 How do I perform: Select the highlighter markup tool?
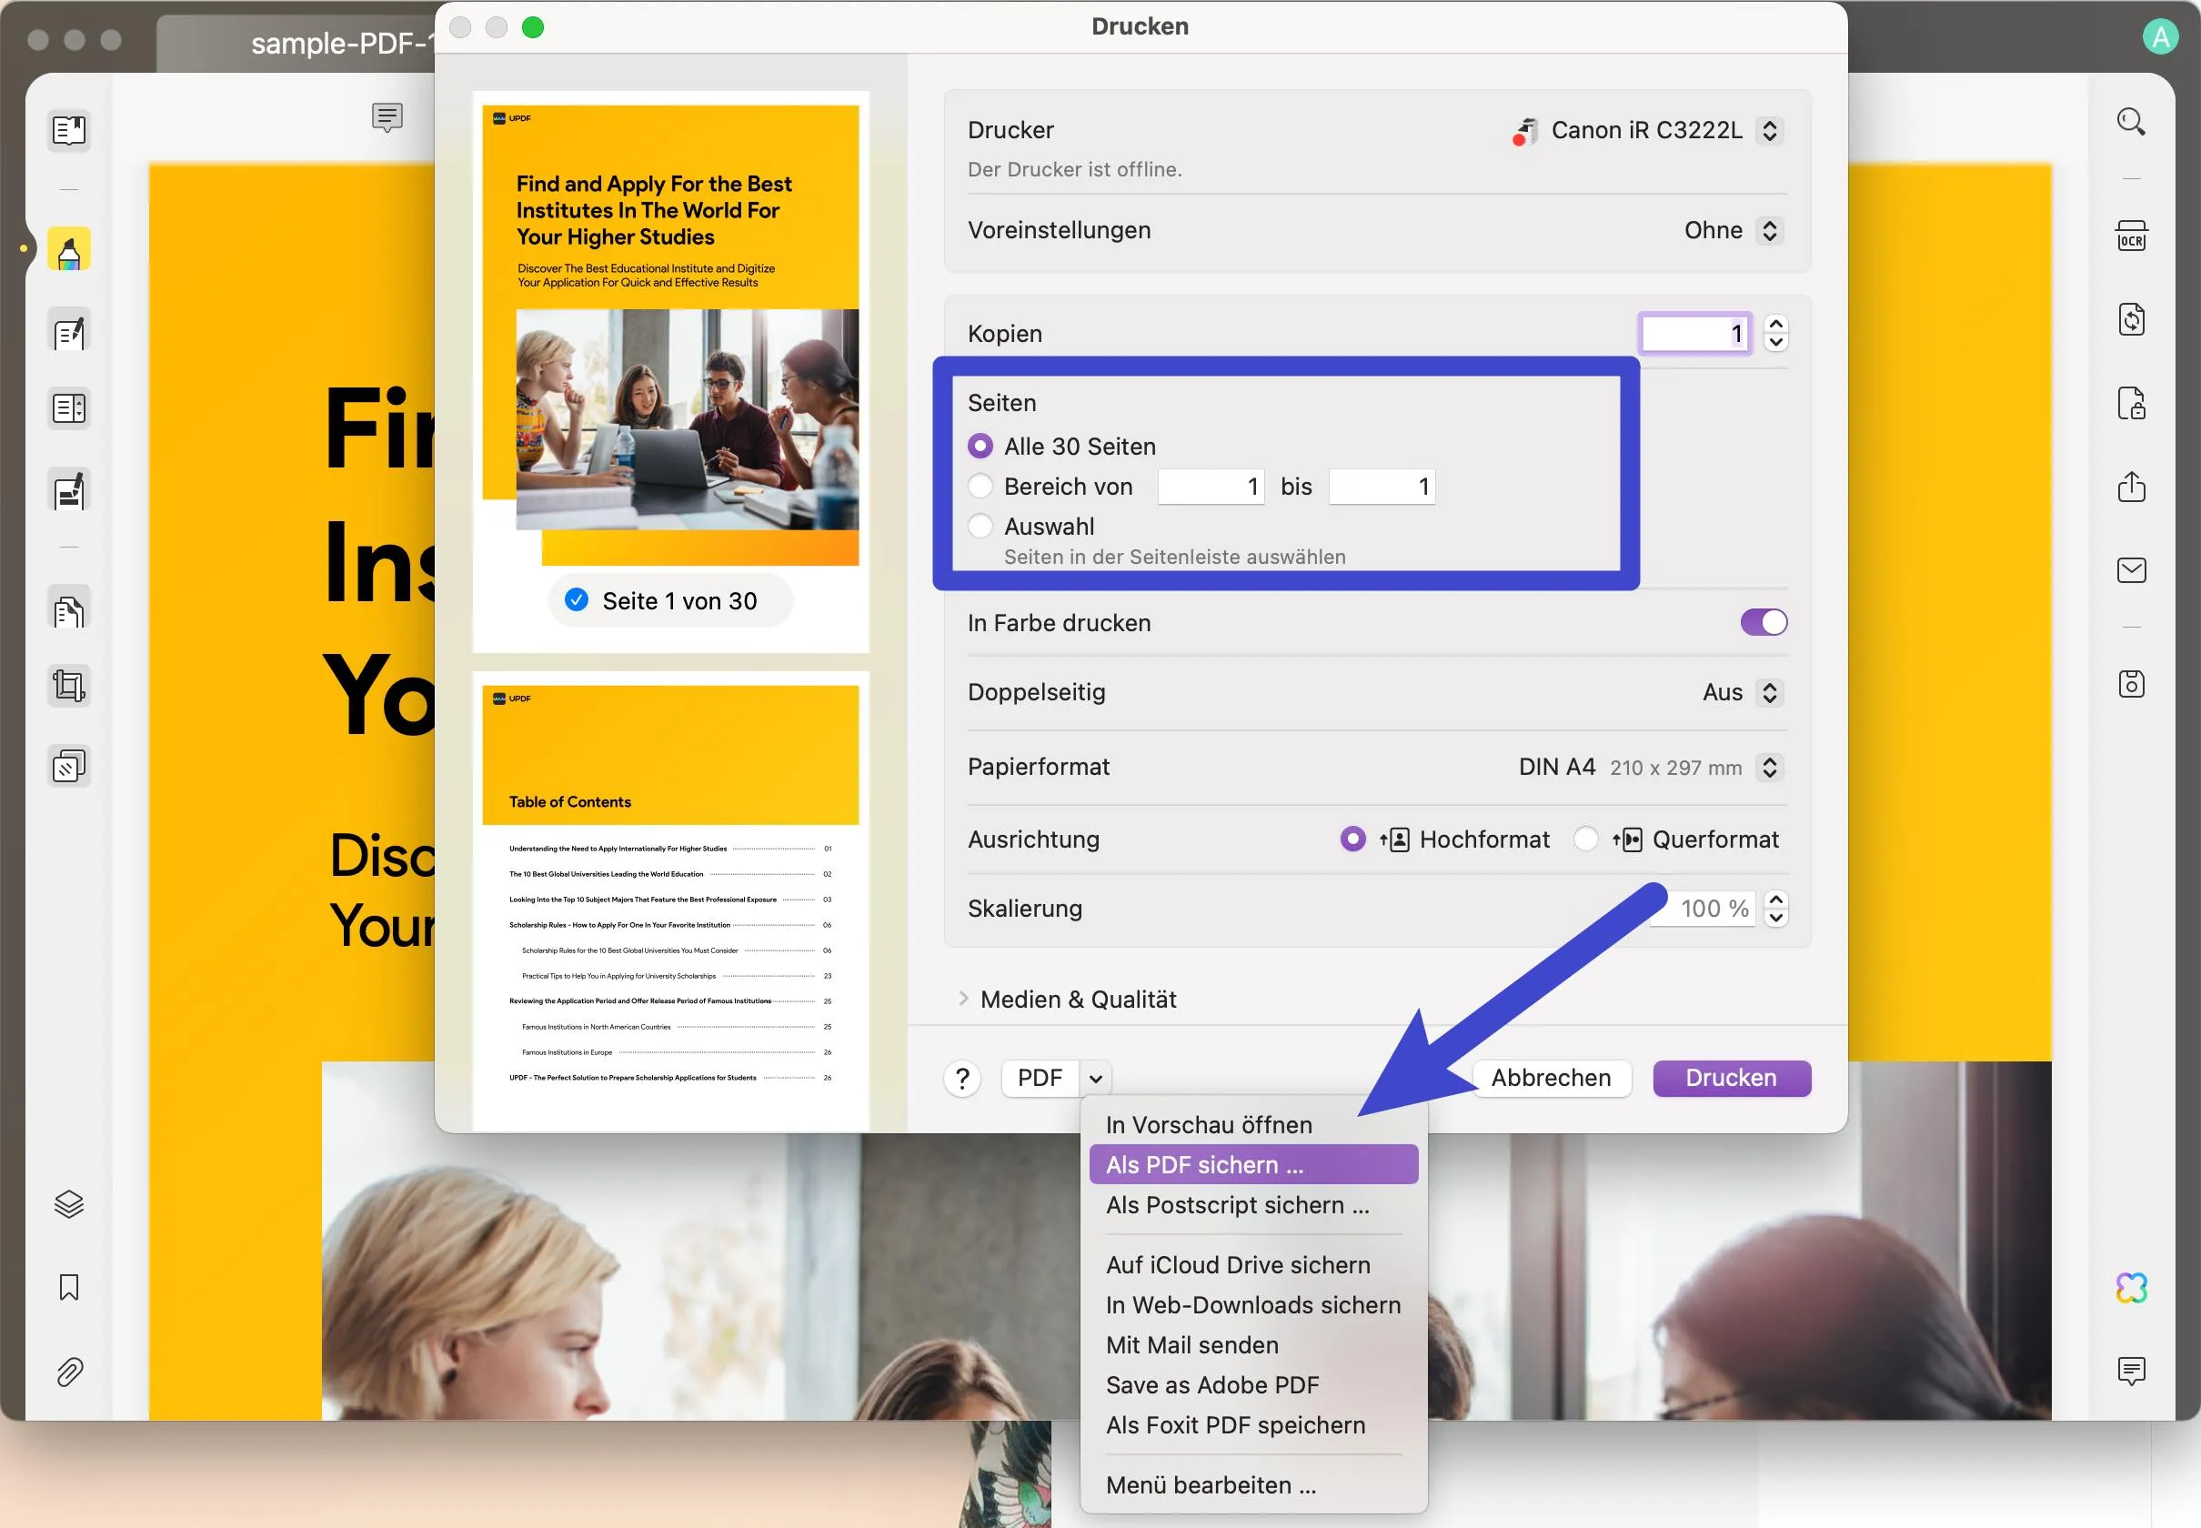click(x=68, y=249)
